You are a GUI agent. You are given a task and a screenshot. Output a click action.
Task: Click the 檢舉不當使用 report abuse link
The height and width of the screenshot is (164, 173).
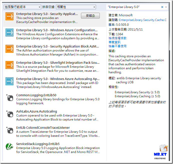[117, 46]
